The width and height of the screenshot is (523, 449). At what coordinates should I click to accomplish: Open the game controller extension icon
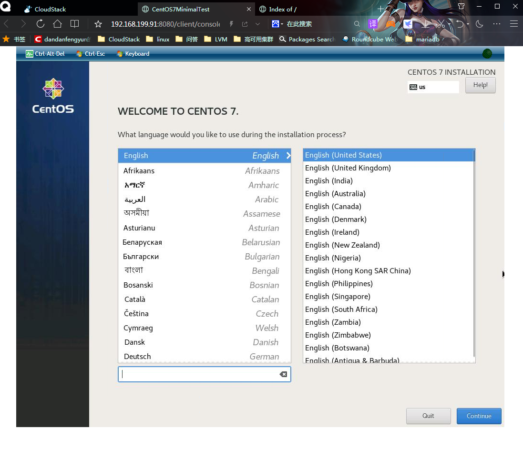390,24
